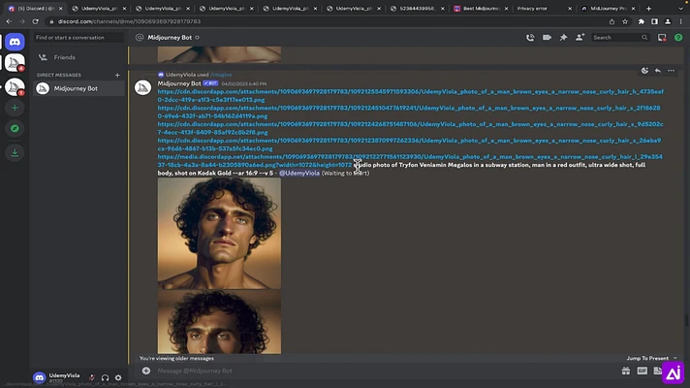Screen dimensions: 690x388
Task: Explore discoverable servers compass icon
Action: coord(15,129)
